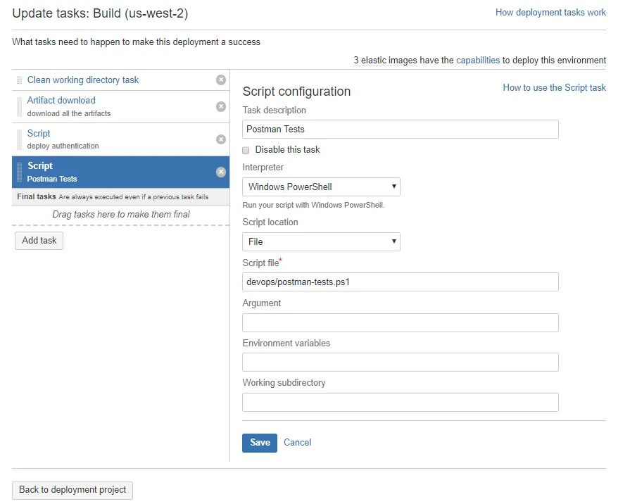Cancel the script configuration changes

pyautogui.click(x=298, y=443)
